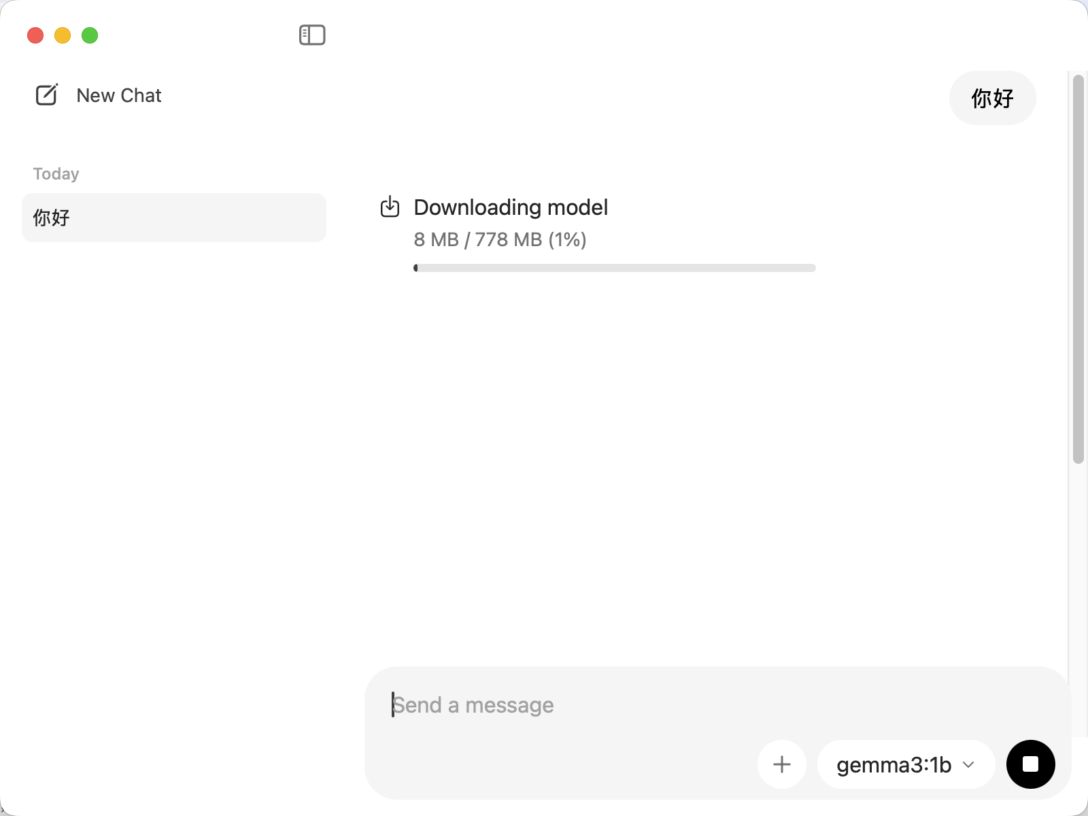Screen dimensions: 1088x816
Task: Minimize the window with the yellow button
Action: point(63,35)
